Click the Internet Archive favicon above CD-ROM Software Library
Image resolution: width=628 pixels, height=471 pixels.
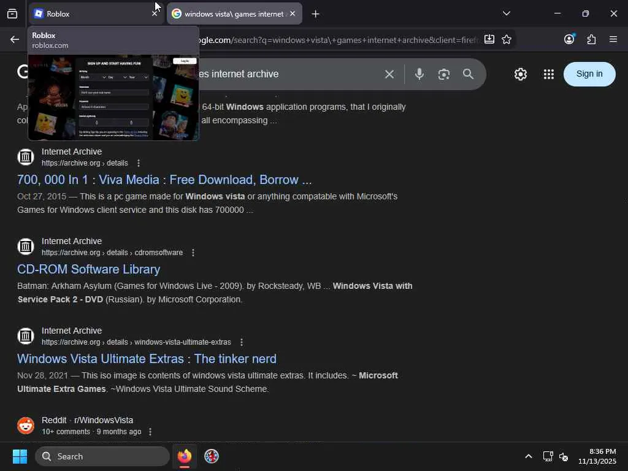[x=26, y=247]
